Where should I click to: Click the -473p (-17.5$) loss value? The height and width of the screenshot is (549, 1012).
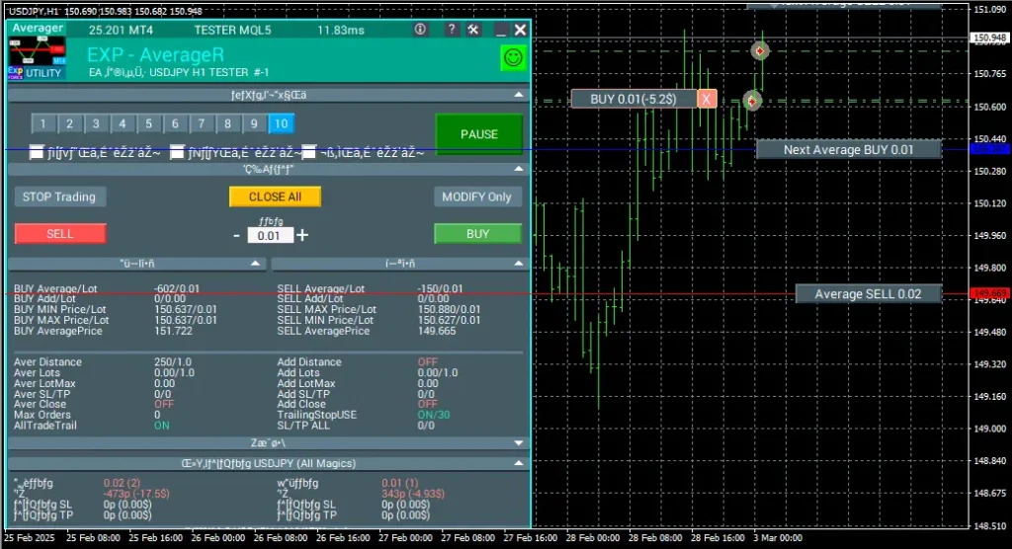(x=136, y=494)
